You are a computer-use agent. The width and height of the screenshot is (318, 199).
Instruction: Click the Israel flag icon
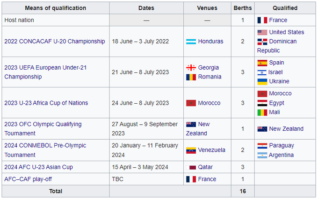click(261, 72)
